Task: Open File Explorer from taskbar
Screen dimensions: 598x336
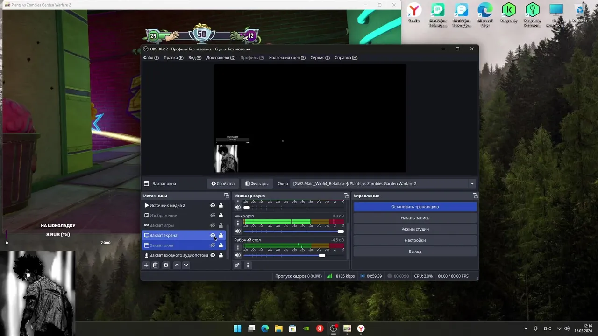Action: point(278,329)
